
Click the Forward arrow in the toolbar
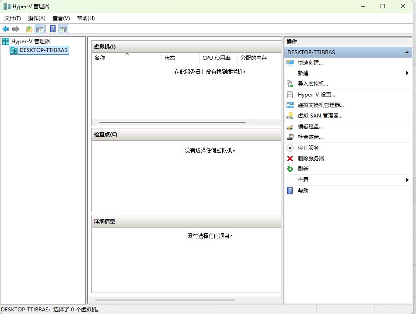pyautogui.click(x=16, y=29)
